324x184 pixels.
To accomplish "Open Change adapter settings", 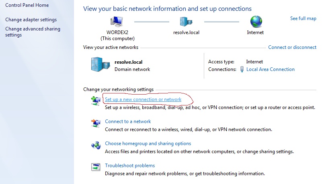I will point(31,20).
